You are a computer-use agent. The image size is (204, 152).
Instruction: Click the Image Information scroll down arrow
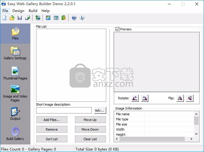196,134
